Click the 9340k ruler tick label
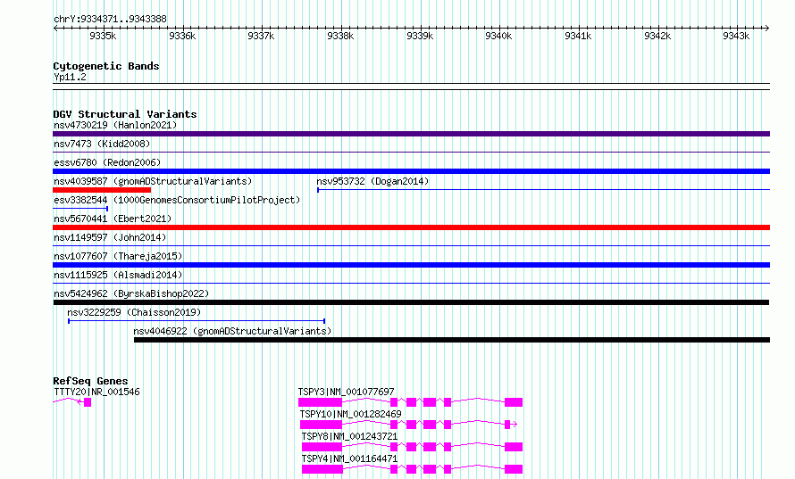Viewport: 795px width, 479px height. coord(498,36)
